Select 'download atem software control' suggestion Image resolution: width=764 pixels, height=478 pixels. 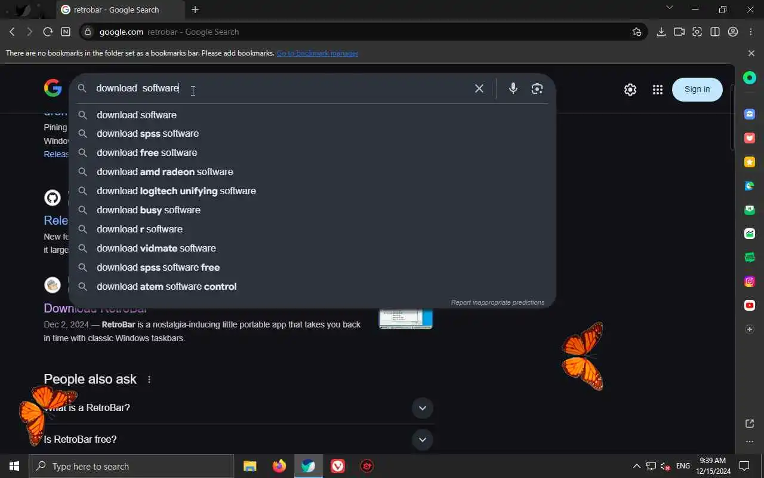(312, 287)
